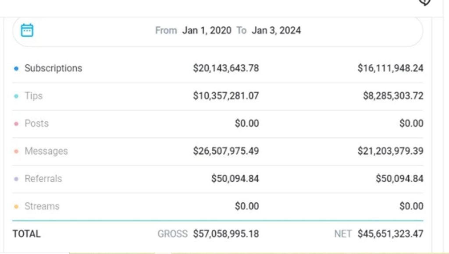Screen dimensions: 449x254
Task: Click the pink Posts legend dot
Action: point(16,123)
